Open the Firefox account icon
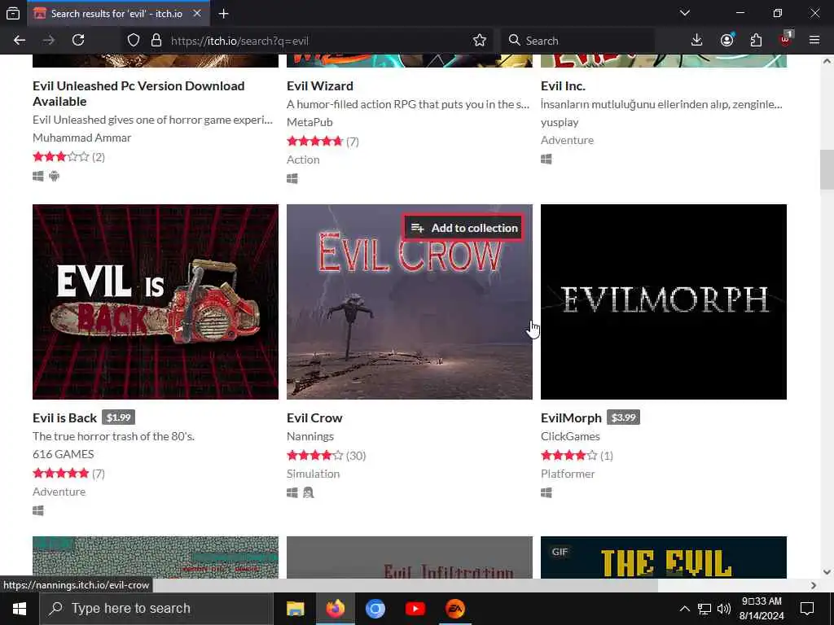 (726, 41)
